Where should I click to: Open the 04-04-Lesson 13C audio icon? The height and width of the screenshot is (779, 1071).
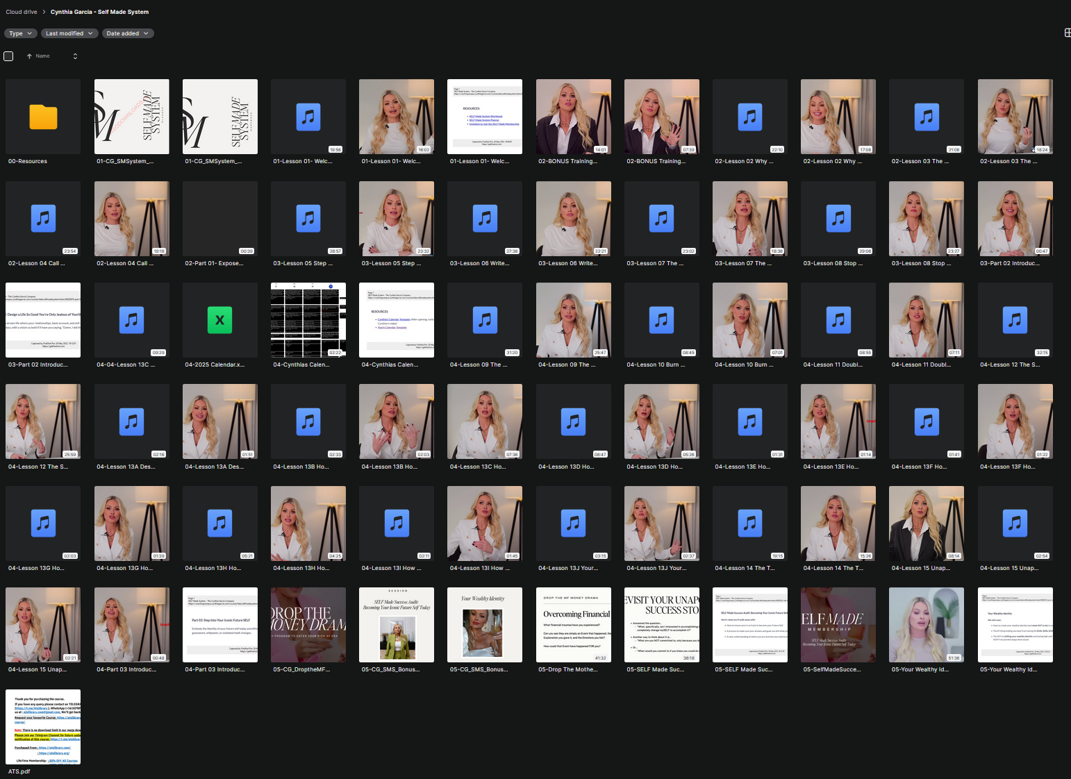pyautogui.click(x=131, y=320)
